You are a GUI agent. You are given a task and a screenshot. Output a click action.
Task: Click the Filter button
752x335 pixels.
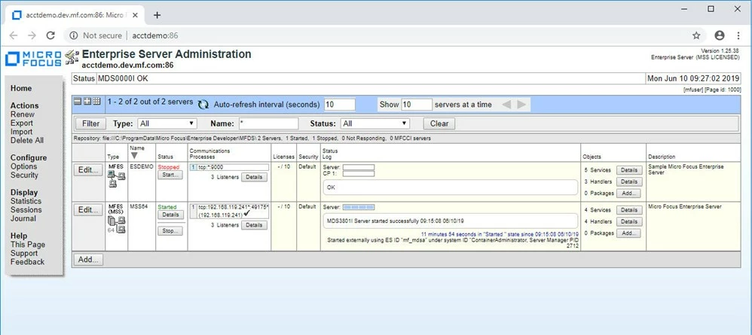click(x=90, y=123)
